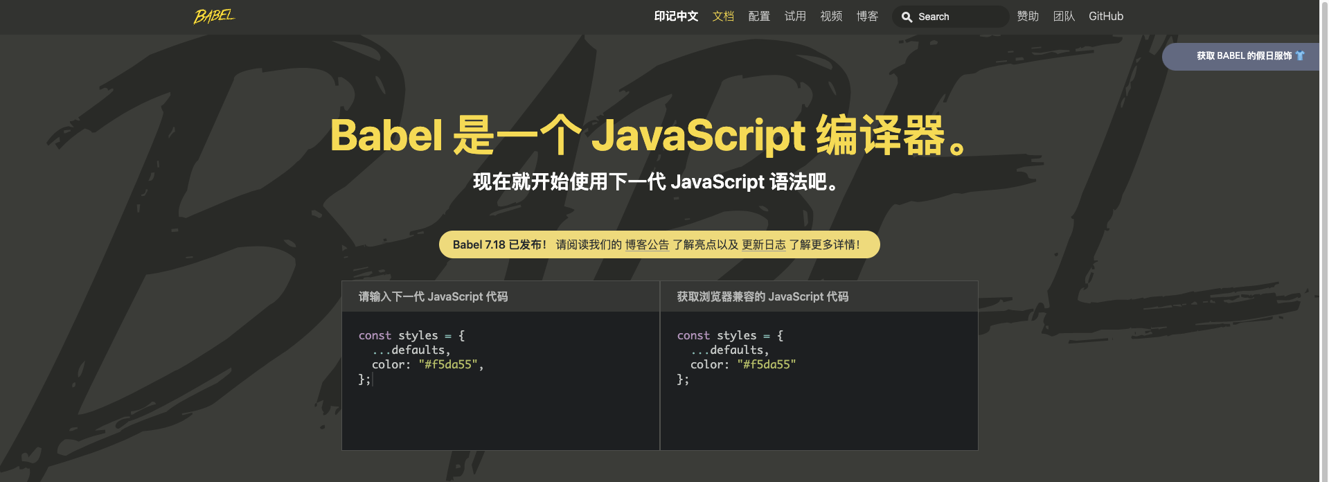1329x482 pixels.
Task: Click the "Babel 是一个 JavaScript 编译器。" headline
Action: tap(649, 136)
